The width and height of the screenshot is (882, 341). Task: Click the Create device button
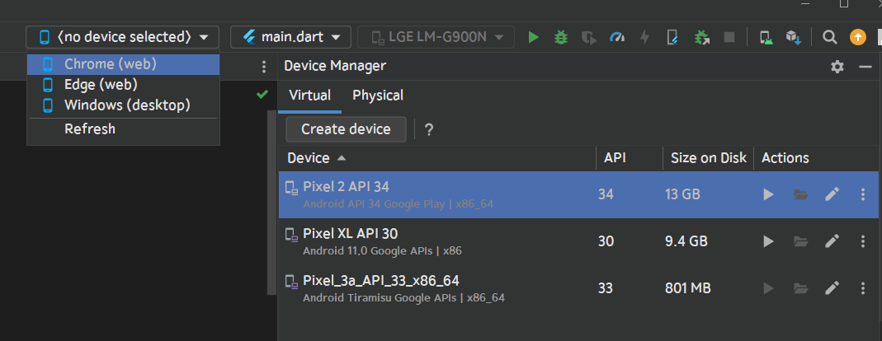click(x=346, y=129)
